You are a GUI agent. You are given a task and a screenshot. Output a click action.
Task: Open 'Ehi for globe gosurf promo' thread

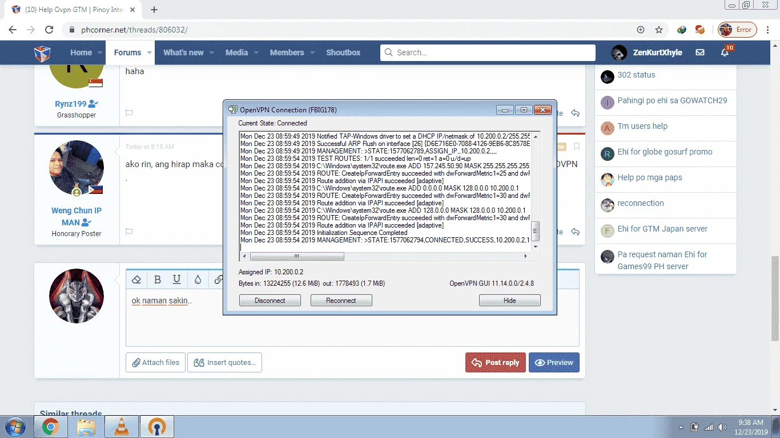pyautogui.click(x=665, y=152)
